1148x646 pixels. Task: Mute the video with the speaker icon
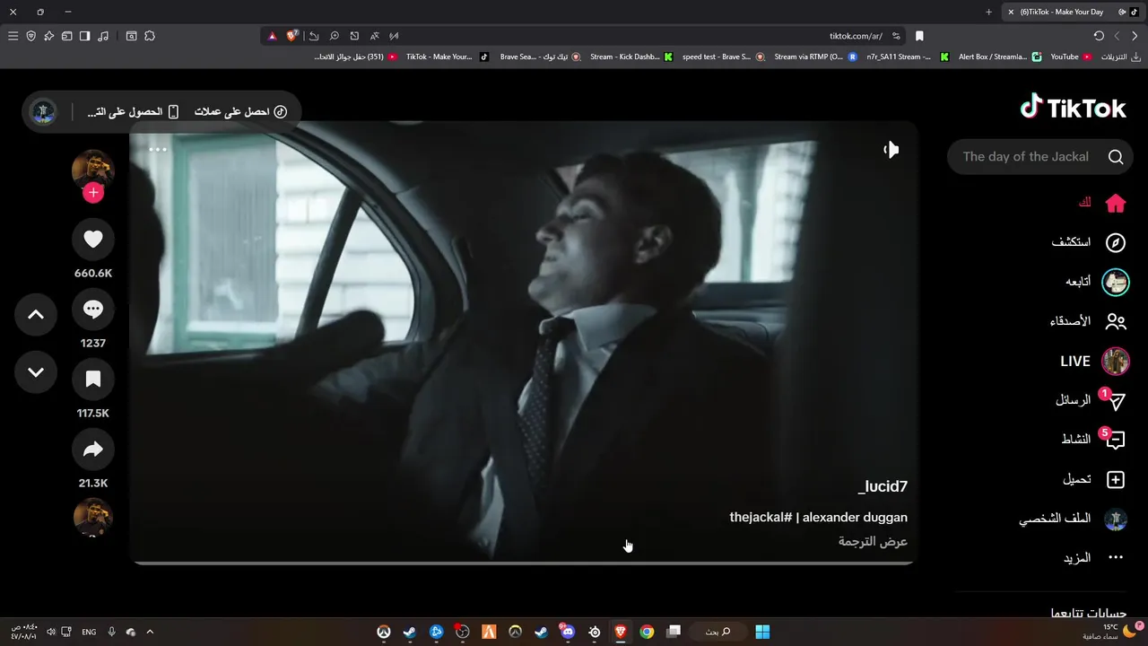(891, 150)
